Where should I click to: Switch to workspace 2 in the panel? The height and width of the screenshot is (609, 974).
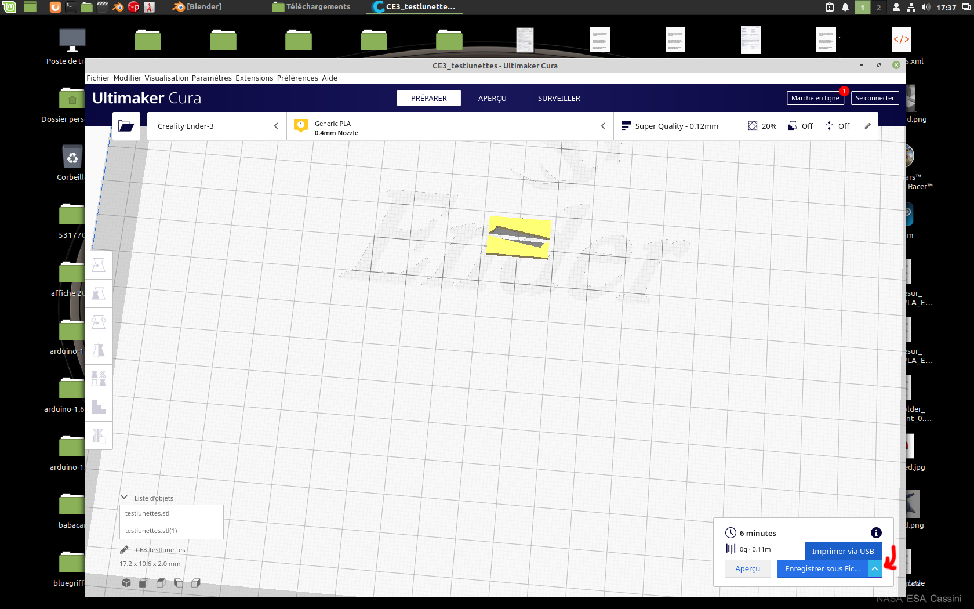[x=878, y=8]
